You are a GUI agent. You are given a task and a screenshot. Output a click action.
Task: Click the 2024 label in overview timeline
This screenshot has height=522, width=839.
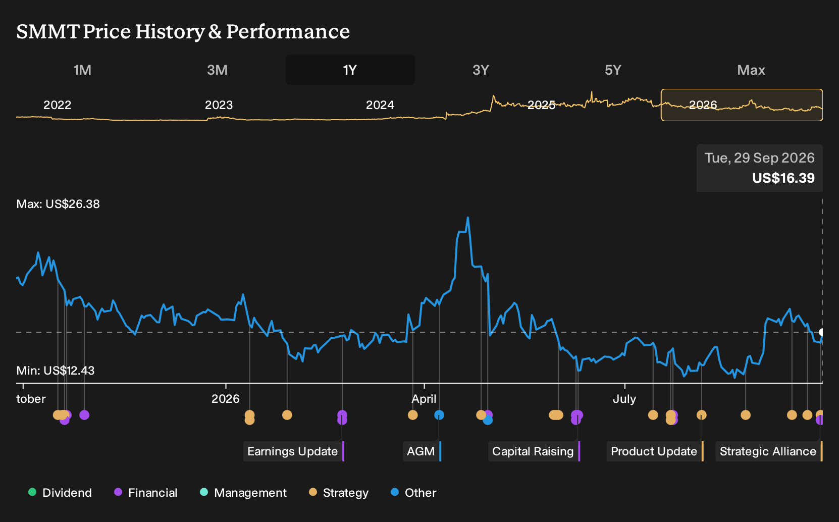coord(380,105)
